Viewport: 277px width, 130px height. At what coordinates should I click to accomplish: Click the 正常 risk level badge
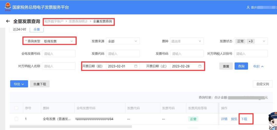coord(193,119)
